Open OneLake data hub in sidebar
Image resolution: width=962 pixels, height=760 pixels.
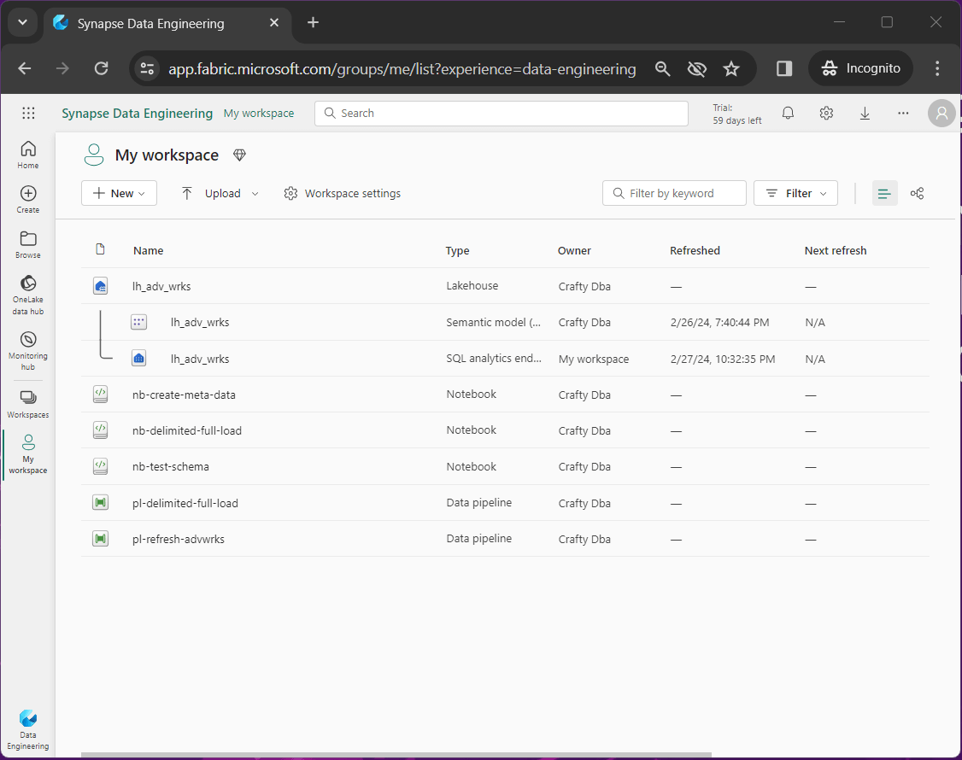[x=28, y=294]
